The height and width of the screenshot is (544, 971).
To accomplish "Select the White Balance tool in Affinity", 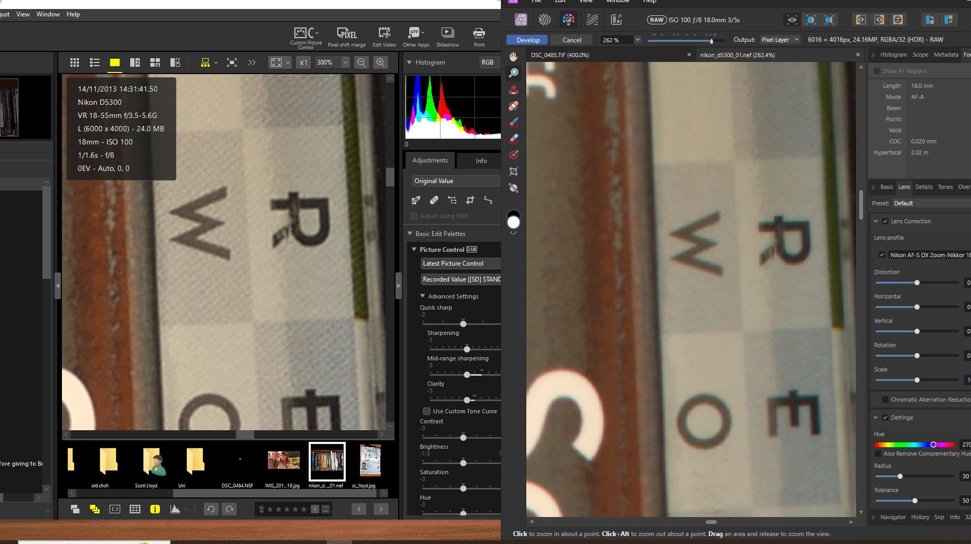I will tap(514, 188).
